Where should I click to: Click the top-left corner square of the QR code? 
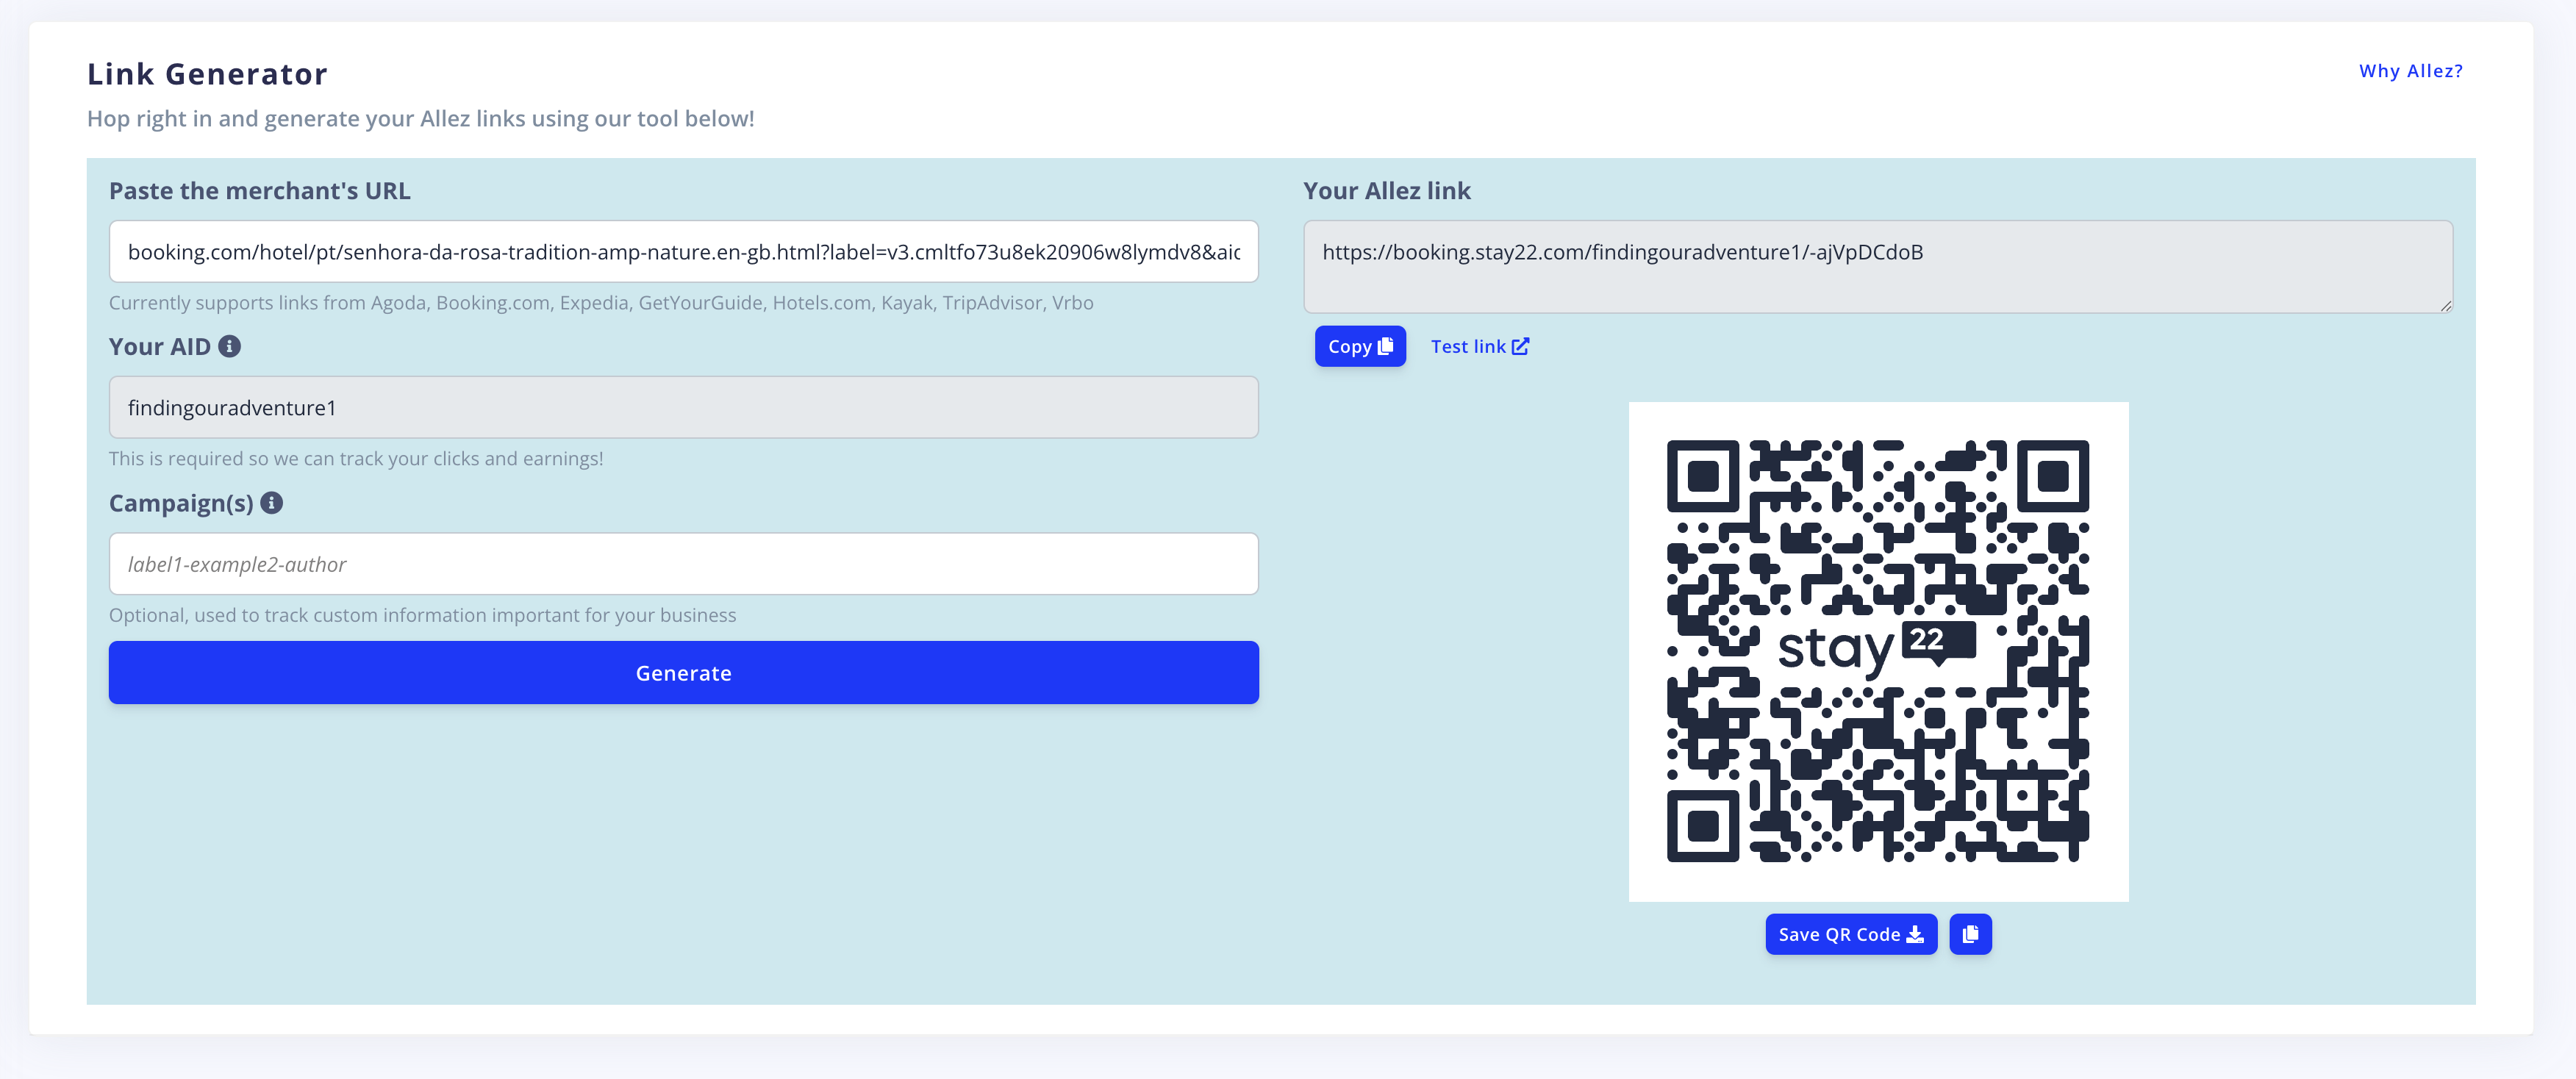point(1703,477)
